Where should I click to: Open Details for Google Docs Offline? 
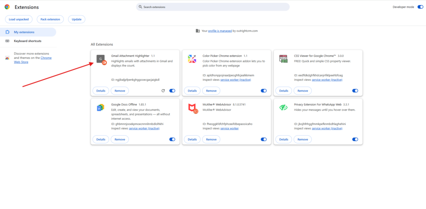101,139
